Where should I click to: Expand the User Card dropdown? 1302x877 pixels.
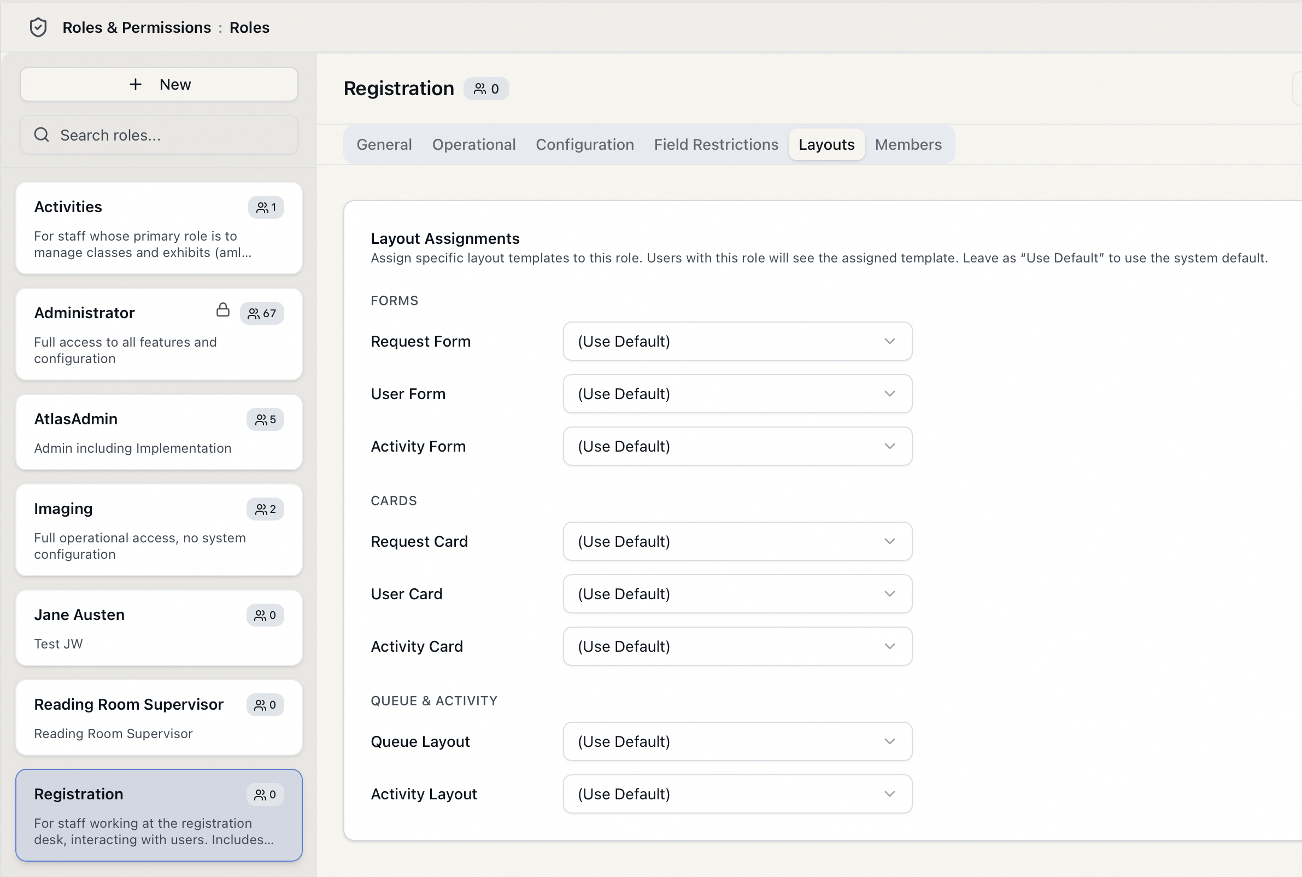737,594
